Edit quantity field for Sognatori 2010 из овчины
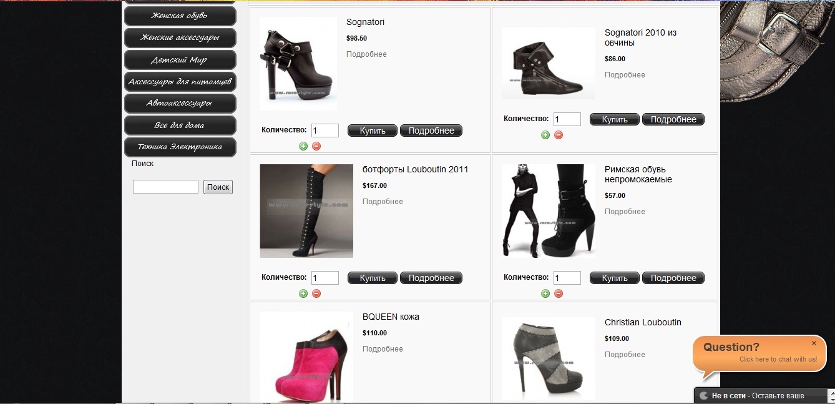The height and width of the screenshot is (404, 835). 567,119
